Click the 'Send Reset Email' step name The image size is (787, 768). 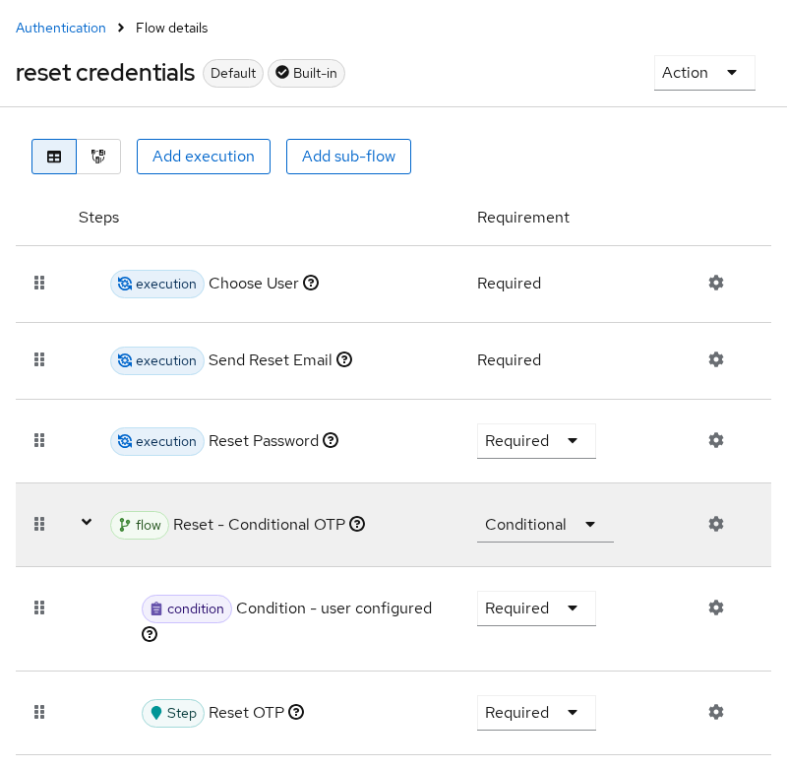pos(270,360)
